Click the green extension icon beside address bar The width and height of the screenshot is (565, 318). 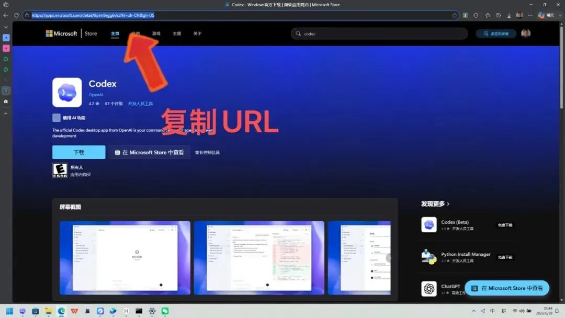465,15
